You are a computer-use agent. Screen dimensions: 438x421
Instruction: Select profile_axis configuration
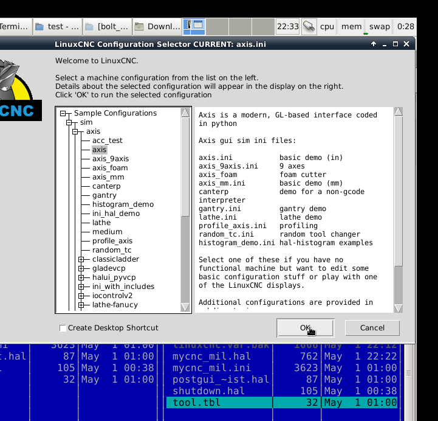coord(112,241)
